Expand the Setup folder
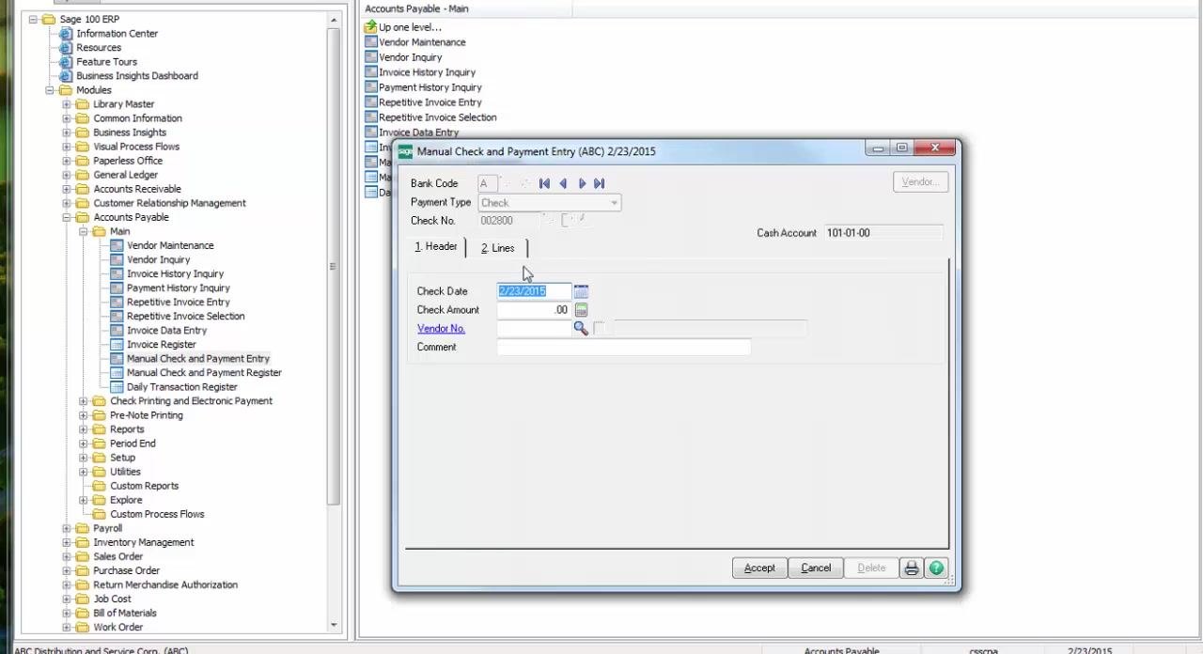This screenshot has height=654, width=1203. point(84,458)
